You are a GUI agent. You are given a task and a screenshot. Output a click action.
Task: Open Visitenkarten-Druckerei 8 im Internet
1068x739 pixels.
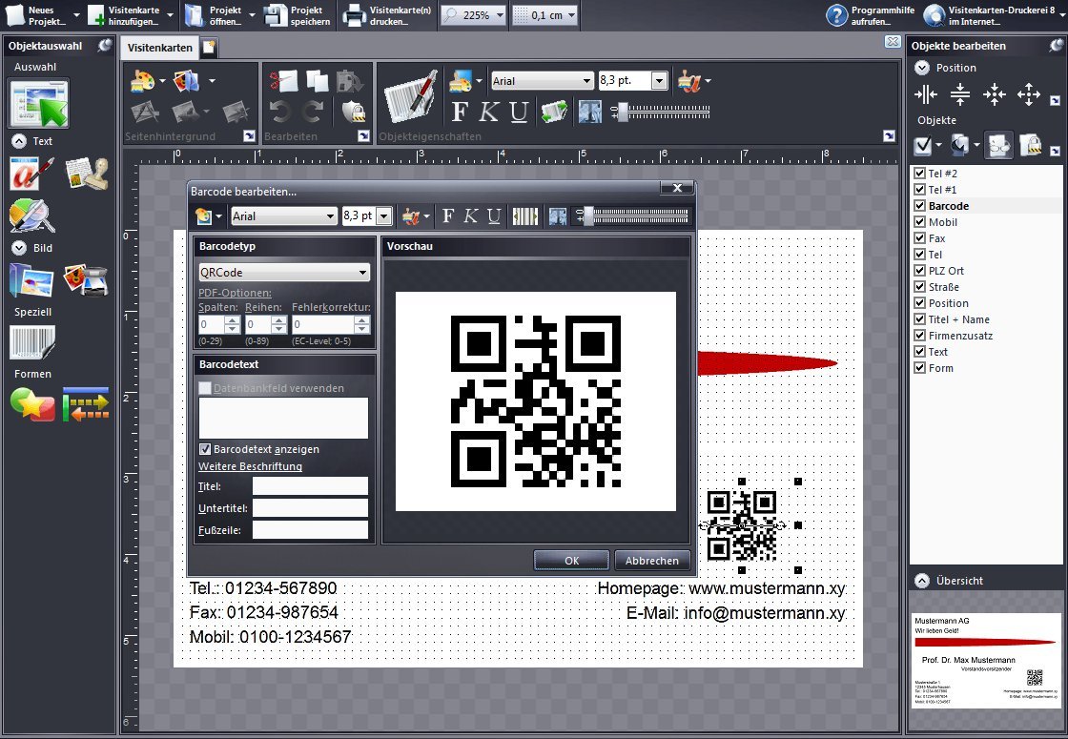pos(934,15)
